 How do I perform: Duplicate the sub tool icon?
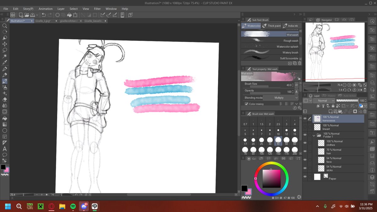295,63
